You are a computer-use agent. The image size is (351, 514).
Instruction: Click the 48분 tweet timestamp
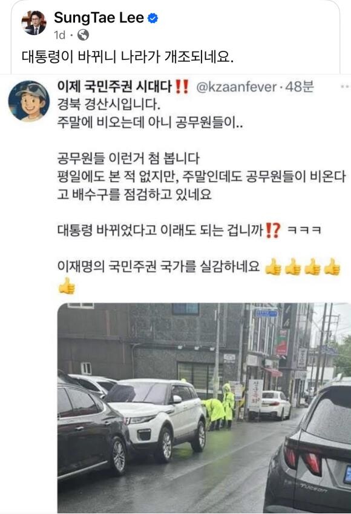point(300,87)
